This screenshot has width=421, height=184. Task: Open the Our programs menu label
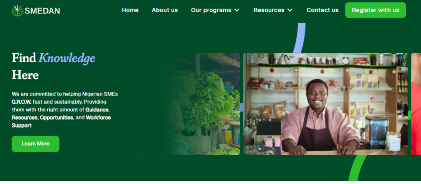tap(211, 10)
